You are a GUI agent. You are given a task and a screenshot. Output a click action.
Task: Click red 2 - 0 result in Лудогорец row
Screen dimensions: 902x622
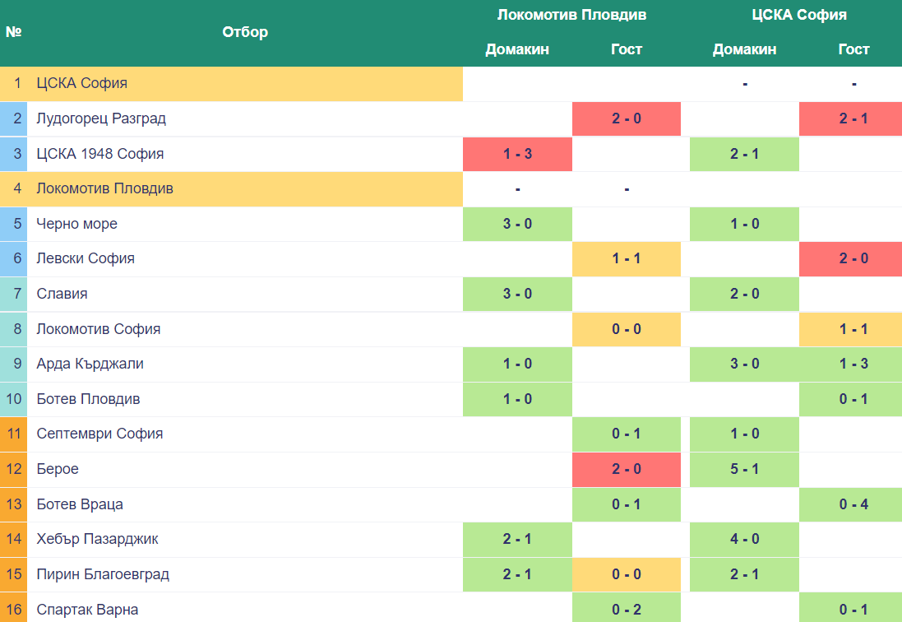pos(627,119)
